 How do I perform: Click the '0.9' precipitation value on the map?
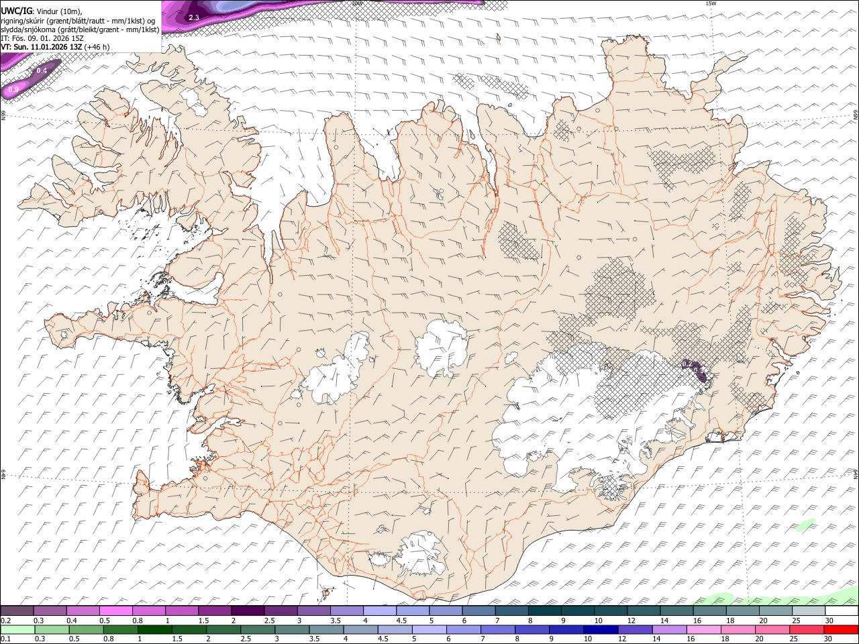coord(13,89)
